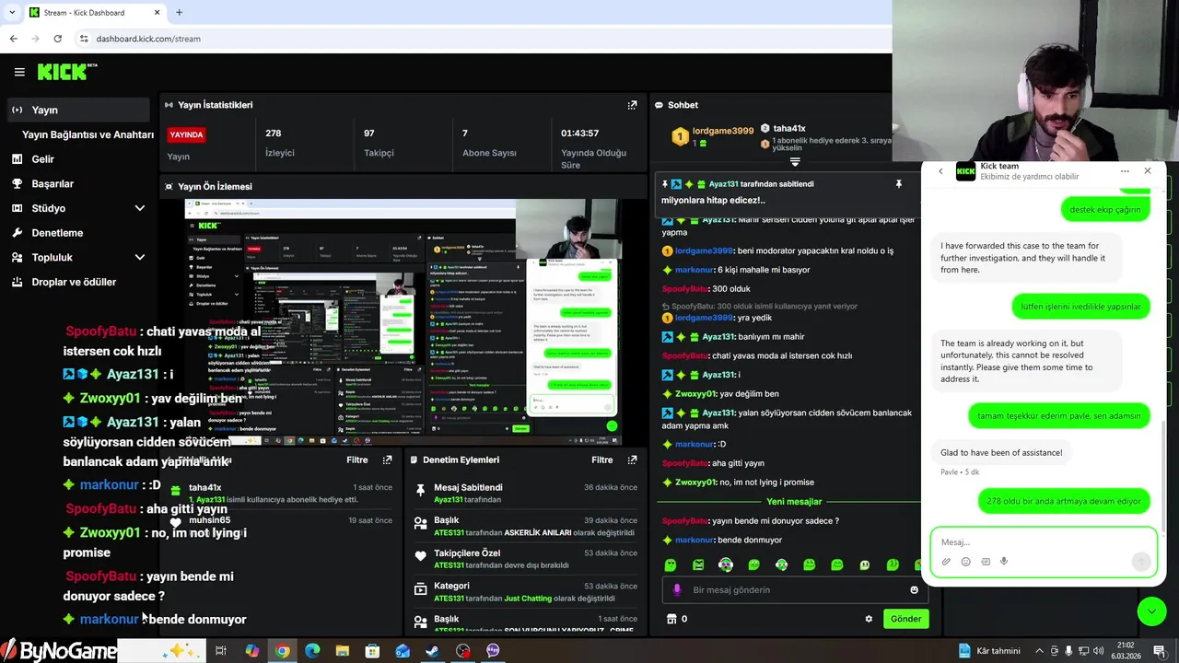Minimize the support widget with green chevron button
The height and width of the screenshot is (663, 1179).
1151,611
